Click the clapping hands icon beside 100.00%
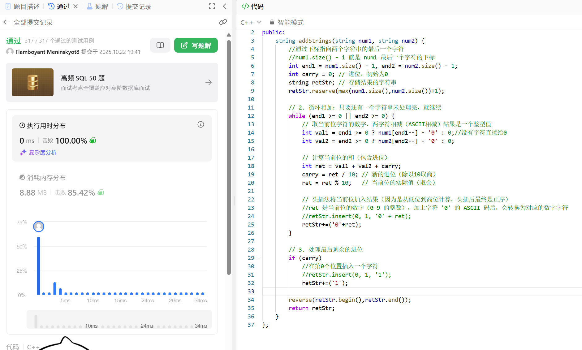The width and height of the screenshot is (582, 350). [93, 140]
